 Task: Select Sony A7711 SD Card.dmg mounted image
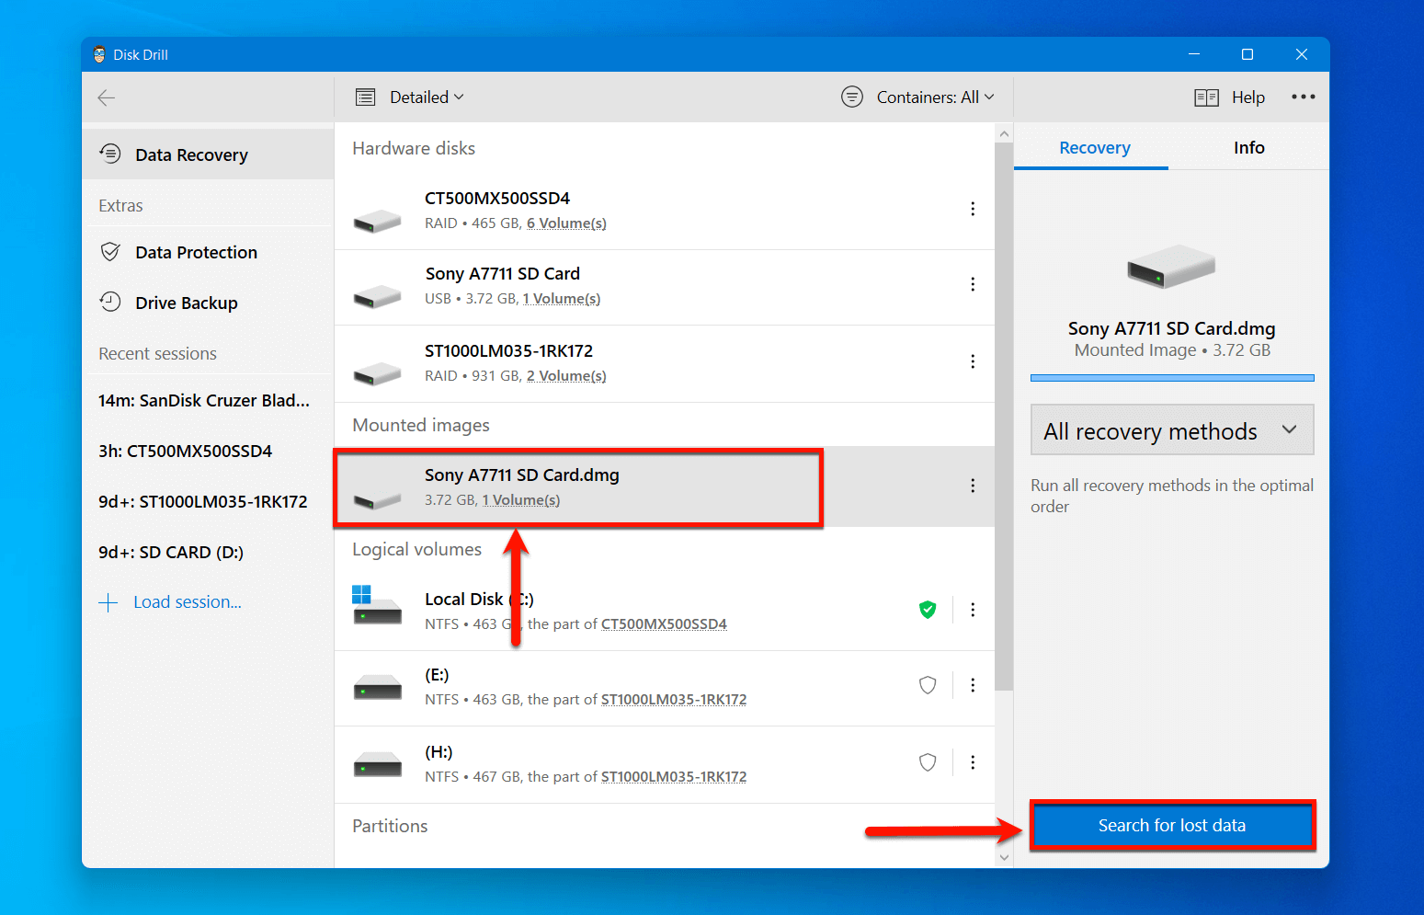coord(664,486)
